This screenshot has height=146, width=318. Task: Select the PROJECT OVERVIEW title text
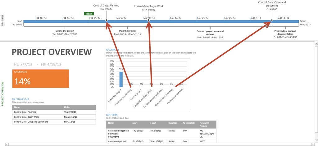pos(52,52)
